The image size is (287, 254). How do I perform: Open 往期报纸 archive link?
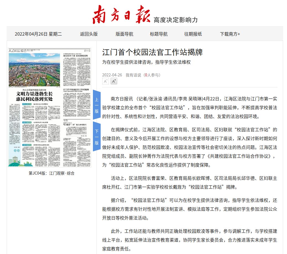pyautogui.click(x=193, y=34)
